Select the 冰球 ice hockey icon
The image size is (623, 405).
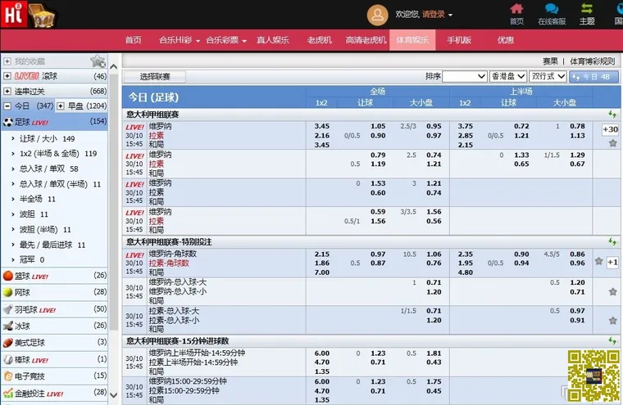tap(8, 326)
